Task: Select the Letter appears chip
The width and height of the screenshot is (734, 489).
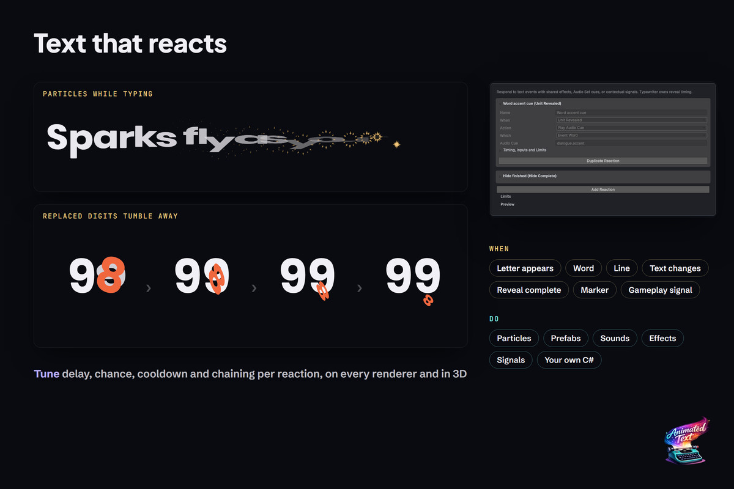Action: (525, 268)
